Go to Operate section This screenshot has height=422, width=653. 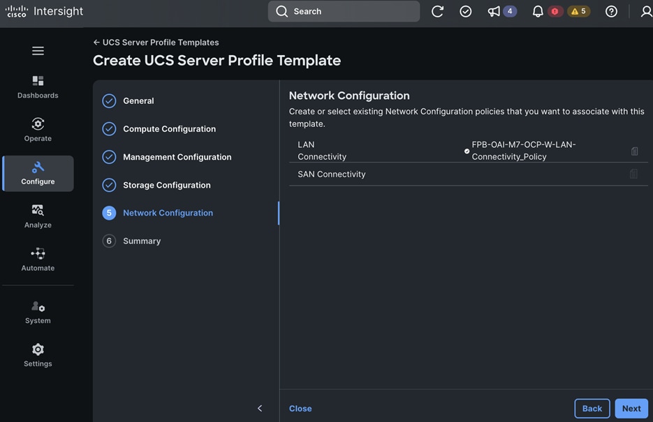pos(38,130)
